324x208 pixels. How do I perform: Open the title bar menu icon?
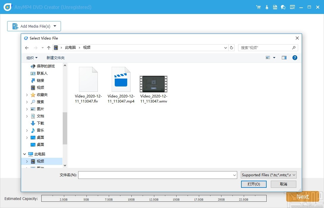292,7
